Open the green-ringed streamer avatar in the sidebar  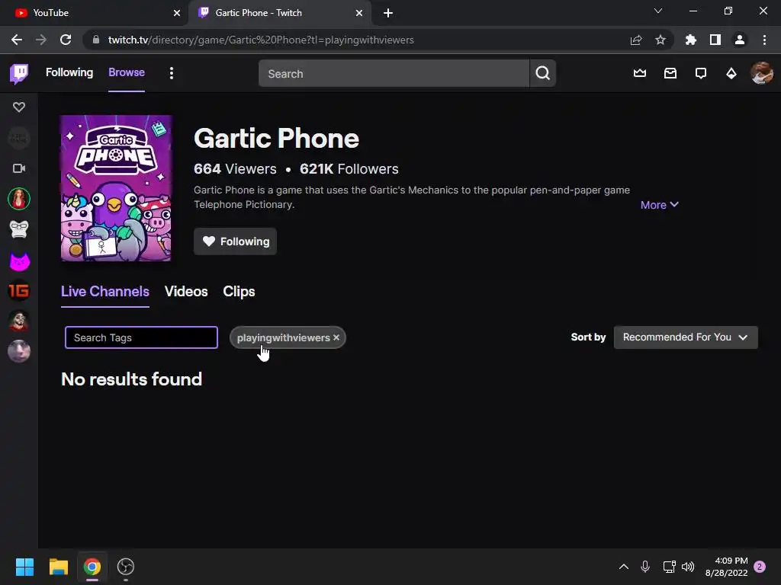pyautogui.click(x=19, y=199)
